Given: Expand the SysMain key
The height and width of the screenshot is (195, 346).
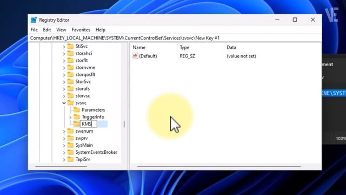Looking at the screenshot, I should [64, 146].
